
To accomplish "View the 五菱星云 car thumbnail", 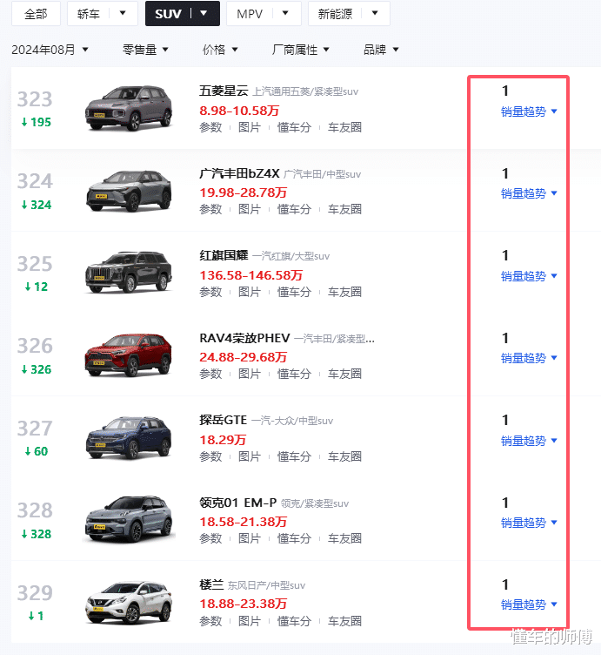I will pos(129,108).
